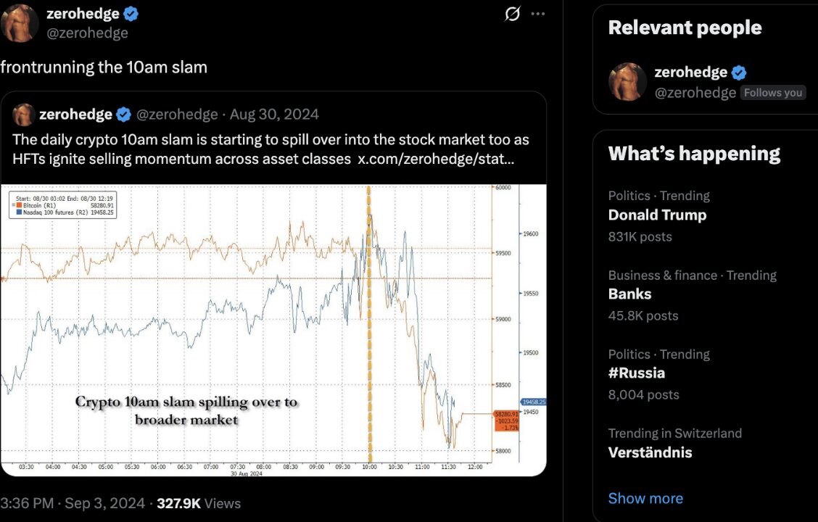Viewport: 818px width, 522px height.
Task: Click zerohedge's verified badge in the tweet header
Action: click(x=131, y=14)
